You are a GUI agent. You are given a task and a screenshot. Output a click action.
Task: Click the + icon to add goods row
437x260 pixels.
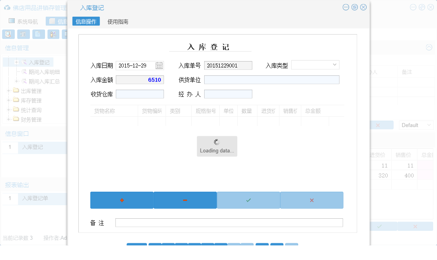[x=122, y=200]
